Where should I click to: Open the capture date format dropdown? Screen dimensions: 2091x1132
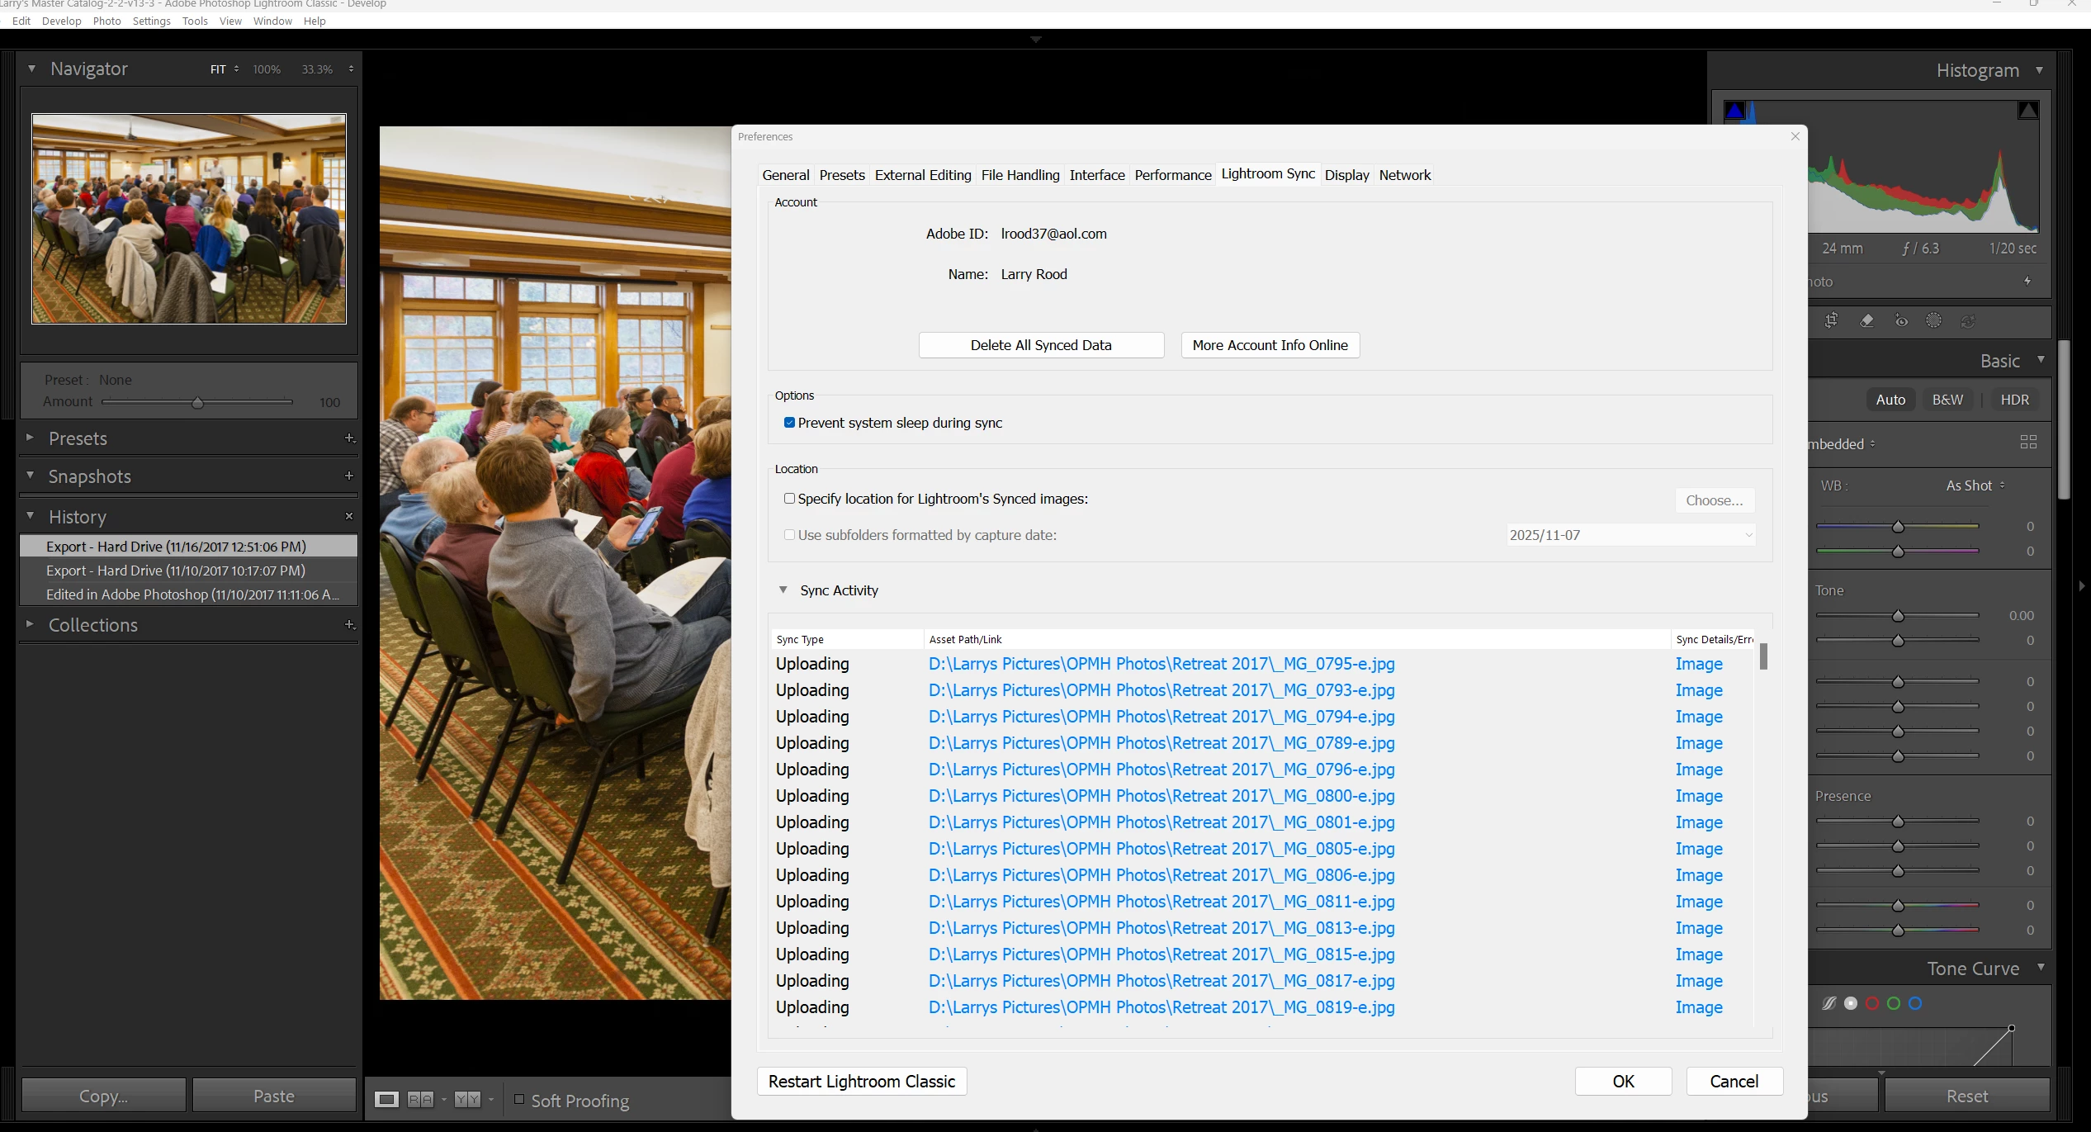click(1630, 535)
